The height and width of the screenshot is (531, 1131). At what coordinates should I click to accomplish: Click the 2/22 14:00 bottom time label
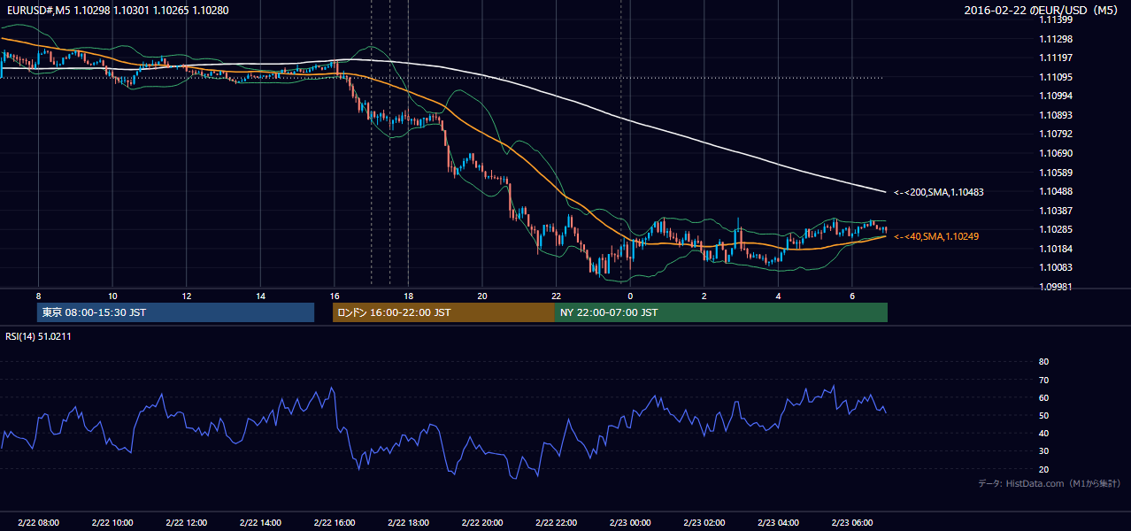point(260,522)
